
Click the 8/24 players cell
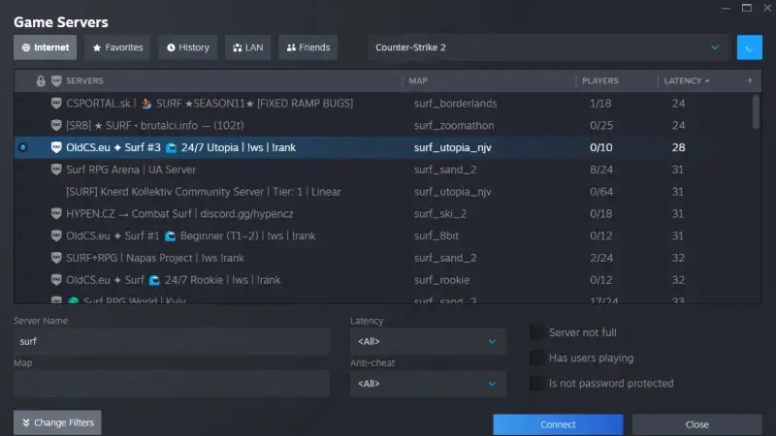point(601,170)
